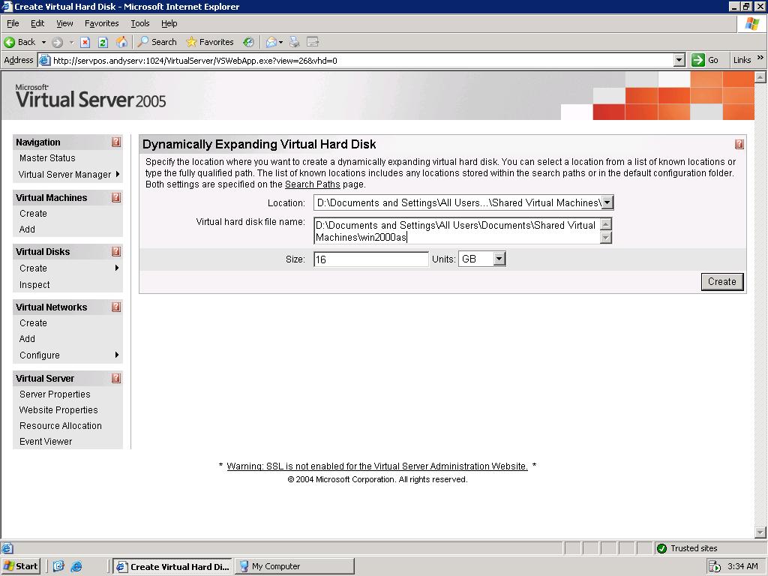Click Trusted sites status bar indicator
Image resolution: width=768 pixels, height=576 pixels.
point(687,548)
